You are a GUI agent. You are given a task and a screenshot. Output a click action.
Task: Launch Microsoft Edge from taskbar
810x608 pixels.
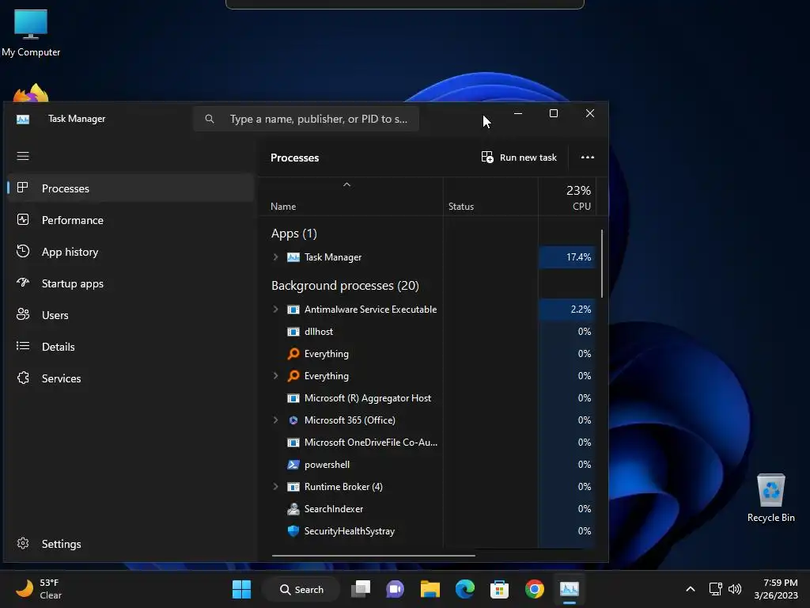465,589
